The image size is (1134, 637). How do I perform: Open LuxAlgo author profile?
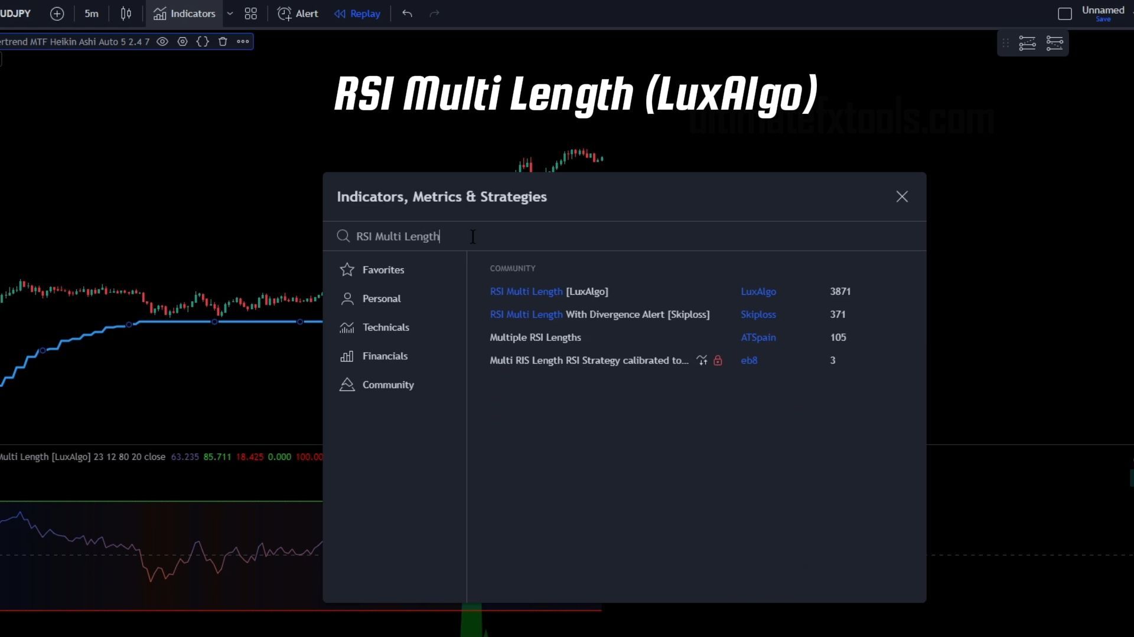758,291
